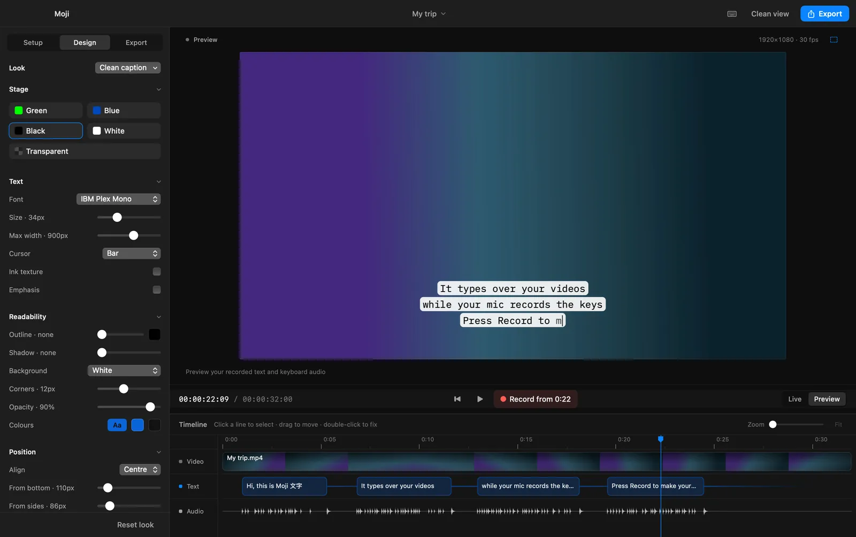Select the White stage colour
The width and height of the screenshot is (856, 537).
pos(124,131)
